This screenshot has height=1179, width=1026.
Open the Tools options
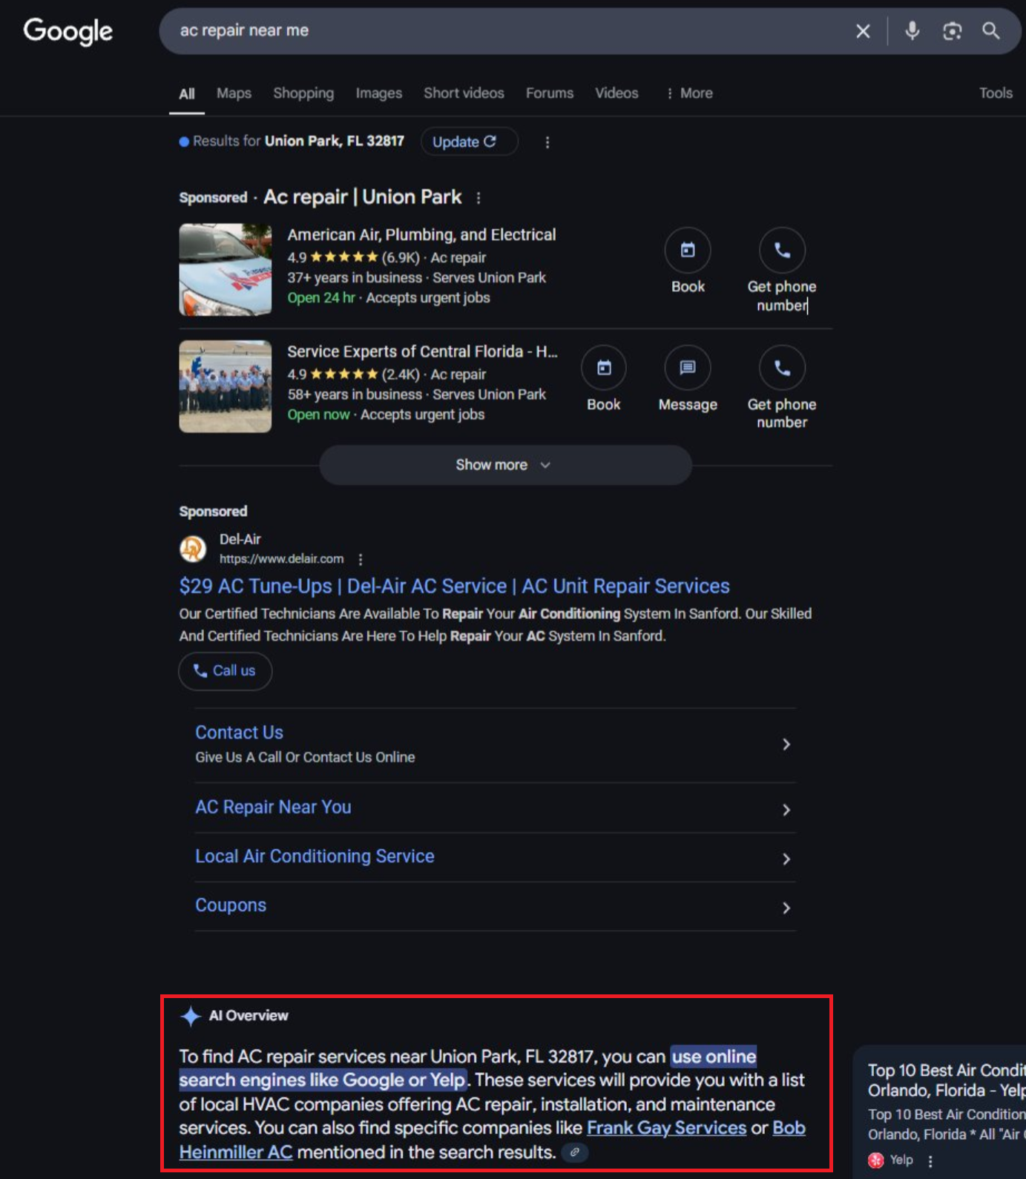(996, 93)
